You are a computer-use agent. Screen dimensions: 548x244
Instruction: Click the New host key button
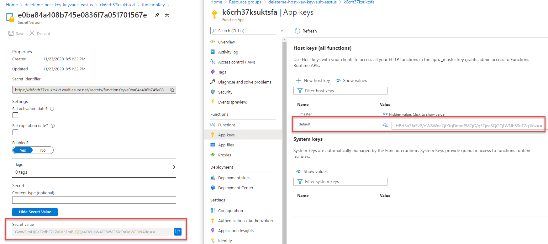coord(313,80)
